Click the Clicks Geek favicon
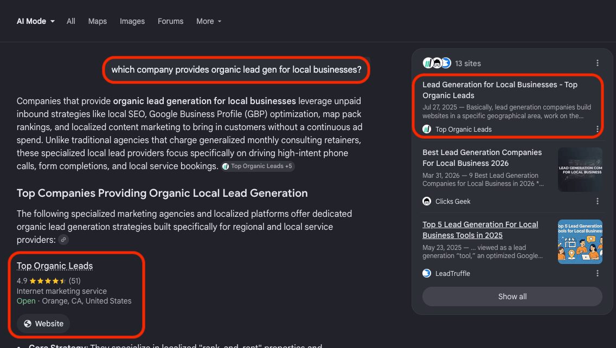This screenshot has width=616, height=348. [x=427, y=201]
